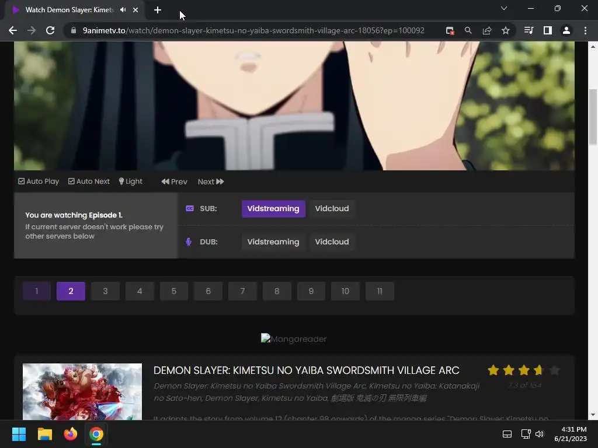Open the Demon Slayer Swordsmith Village Arc title
The height and width of the screenshot is (448, 598).
pyautogui.click(x=306, y=370)
